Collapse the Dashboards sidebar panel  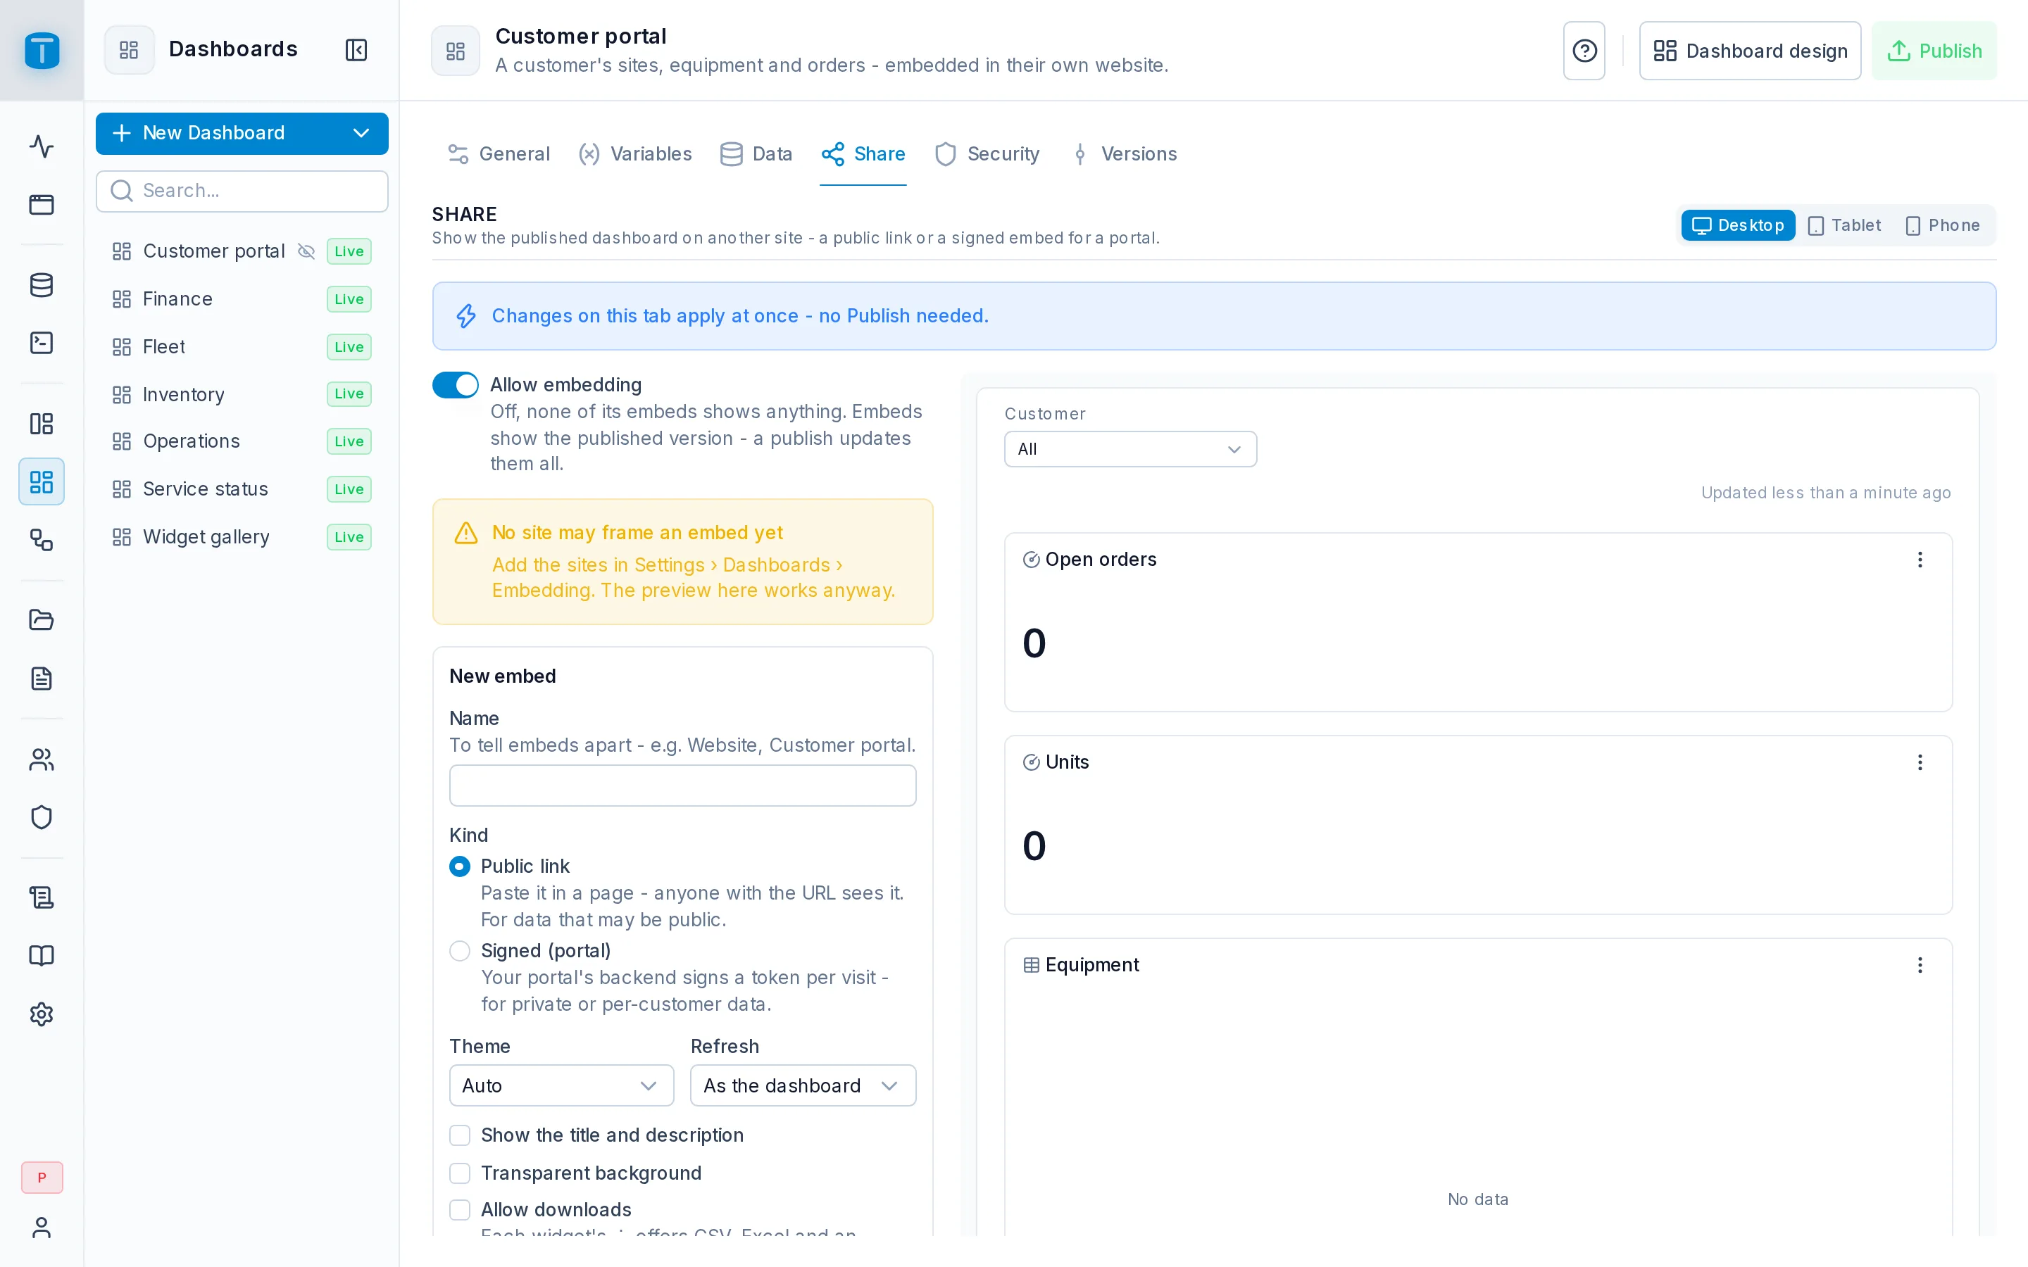coord(356,49)
